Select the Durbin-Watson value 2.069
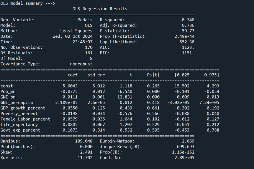The height and width of the screenshot is (169, 254). coord(188,141)
